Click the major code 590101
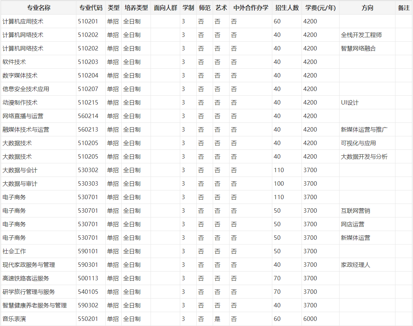The image size is (413, 326). [x=88, y=251]
